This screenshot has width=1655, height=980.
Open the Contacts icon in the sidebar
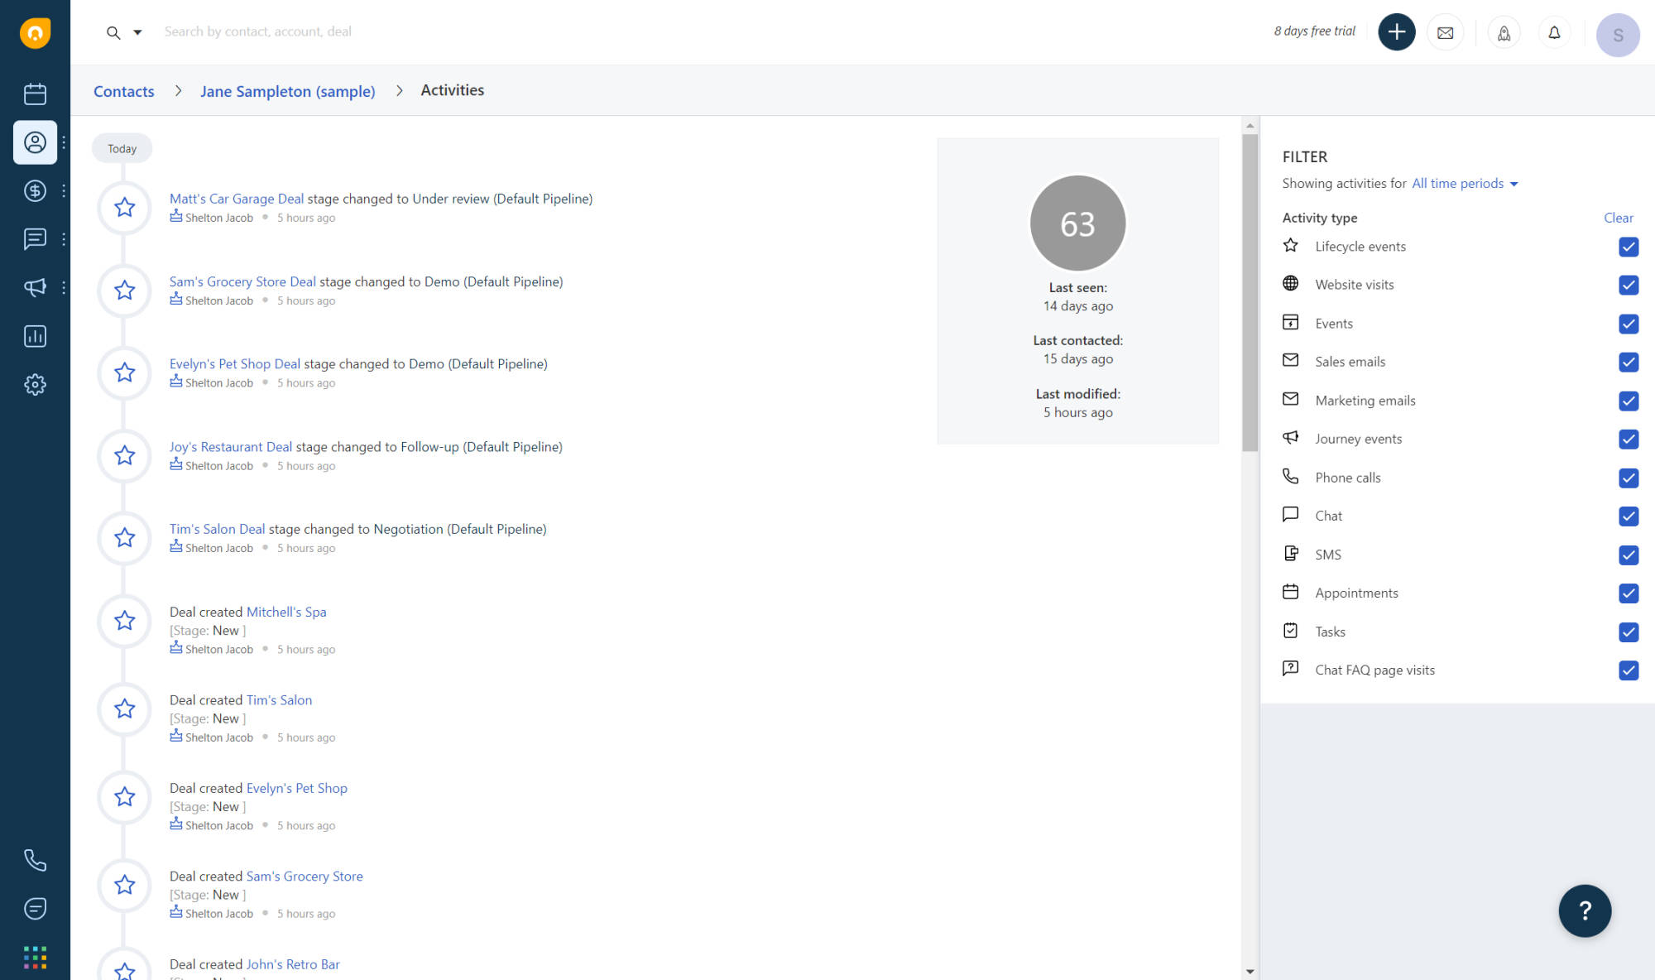point(35,142)
